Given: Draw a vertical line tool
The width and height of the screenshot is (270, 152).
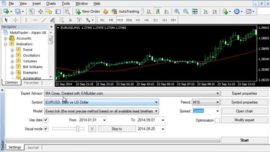Looking at the screenshot, I should click(26, 20).
